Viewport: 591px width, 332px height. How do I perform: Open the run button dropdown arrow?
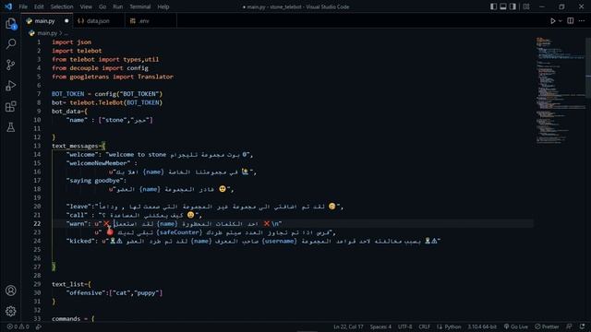coord(561,21)
